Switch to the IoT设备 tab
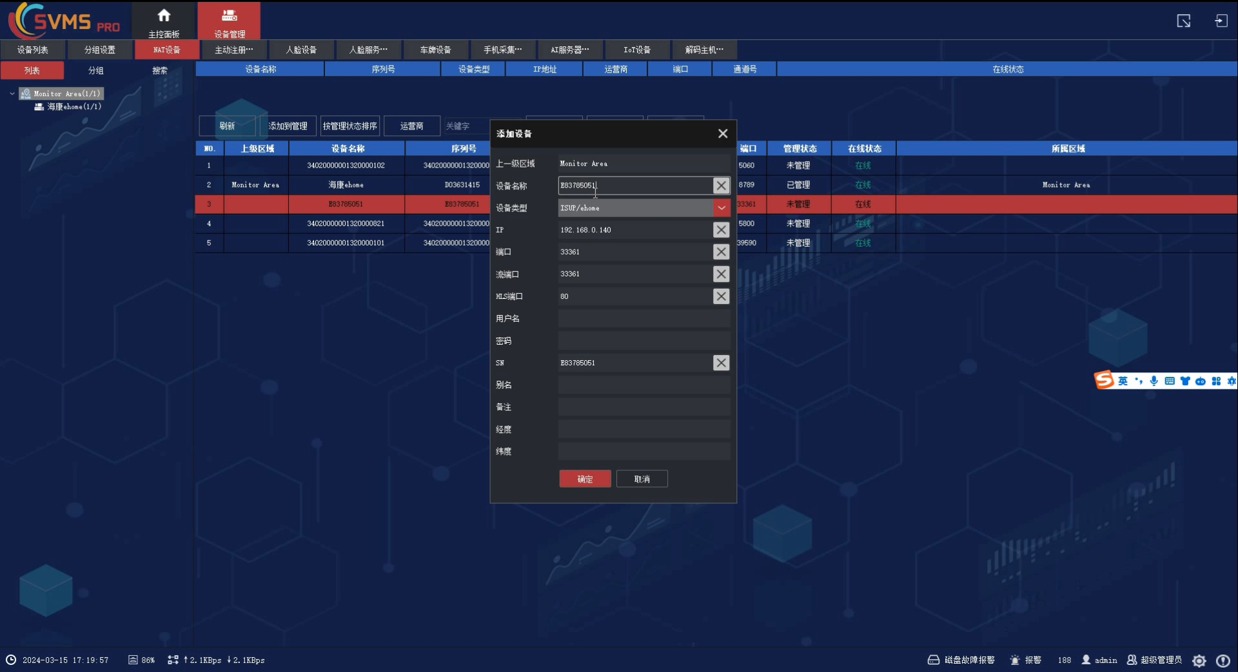Screen dimensions: 1238x672 point(636,50)
